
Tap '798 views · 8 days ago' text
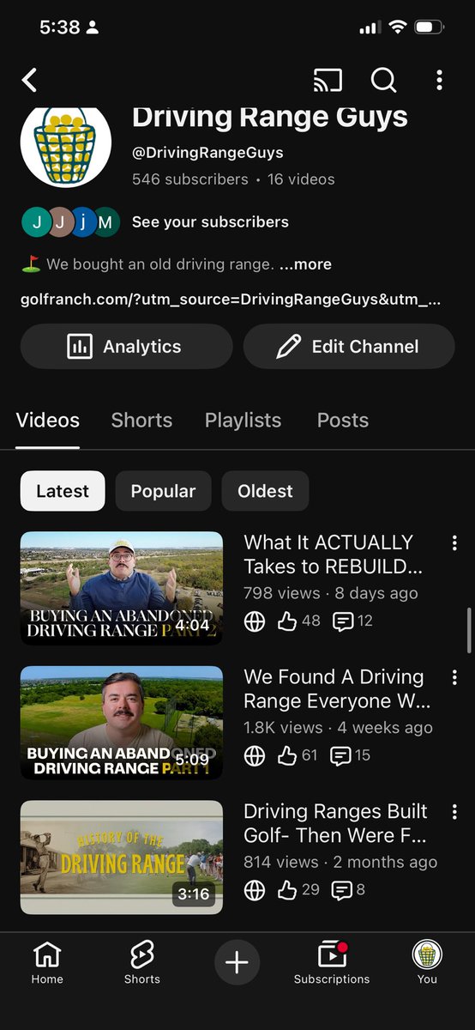tap(331, 593)
